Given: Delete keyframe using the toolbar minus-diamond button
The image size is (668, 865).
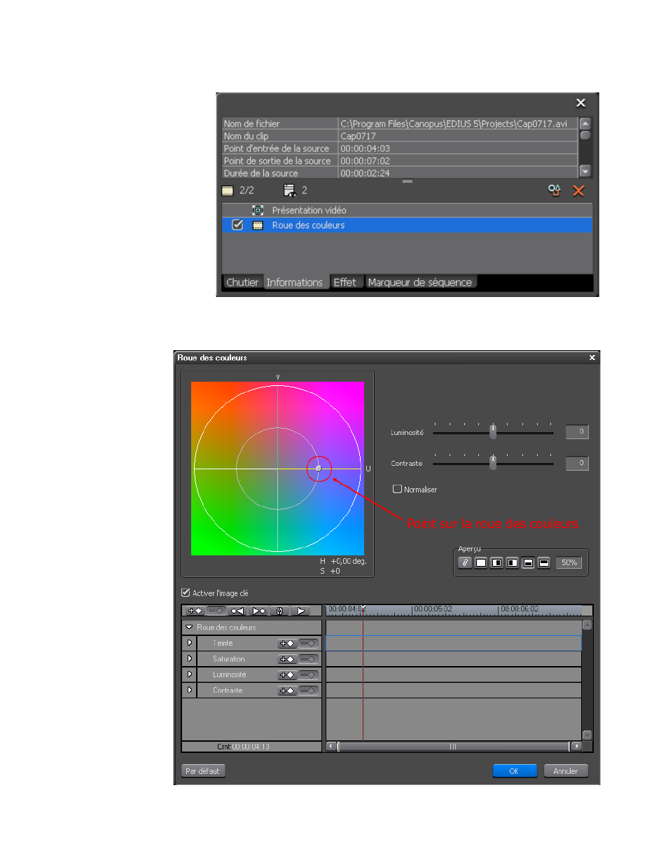Looking at the screenshot, I should pos(216,611).
